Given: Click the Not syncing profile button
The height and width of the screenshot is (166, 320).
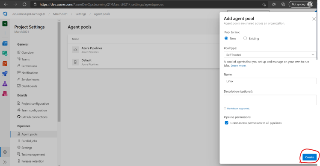Looking at the screenshot, I should click(x=301, y=4).
